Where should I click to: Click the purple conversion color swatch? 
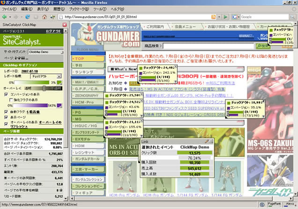60,106
